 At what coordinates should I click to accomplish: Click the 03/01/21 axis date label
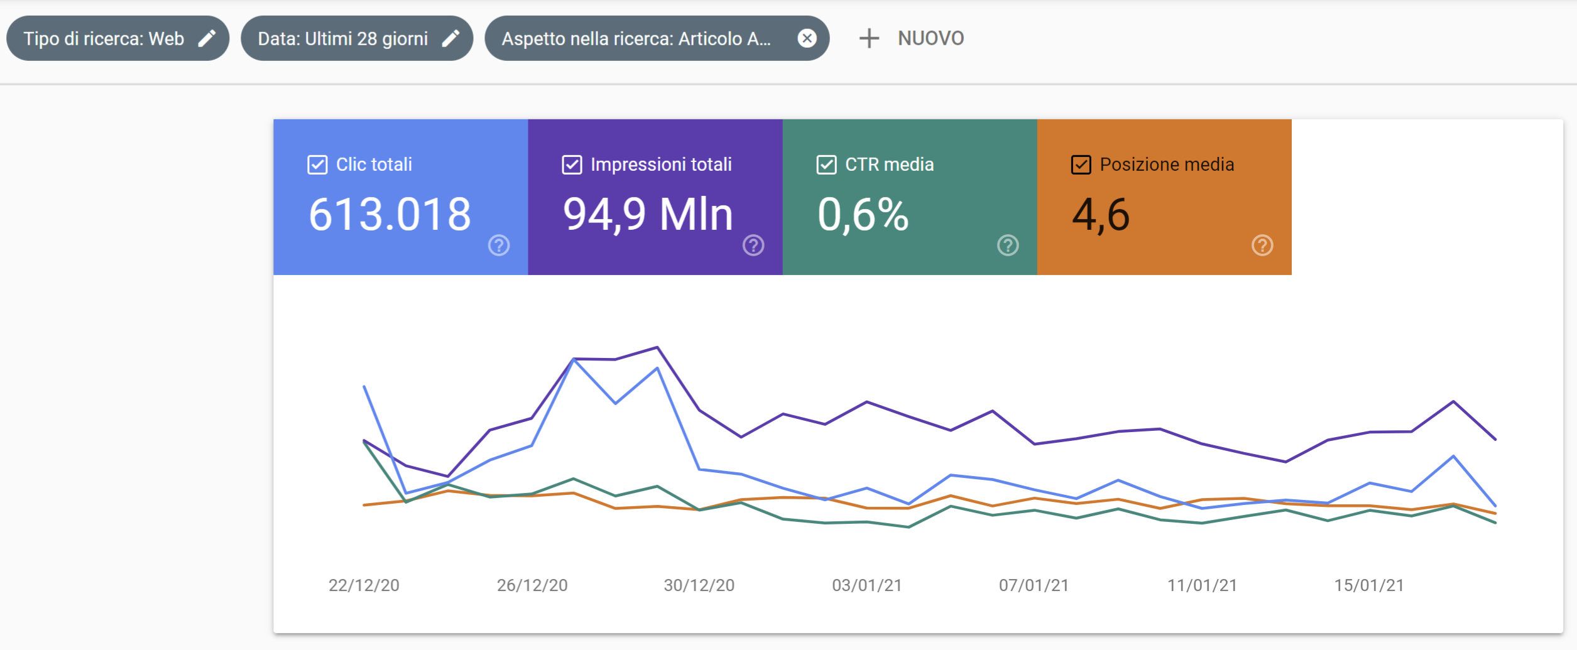(867, 585)
